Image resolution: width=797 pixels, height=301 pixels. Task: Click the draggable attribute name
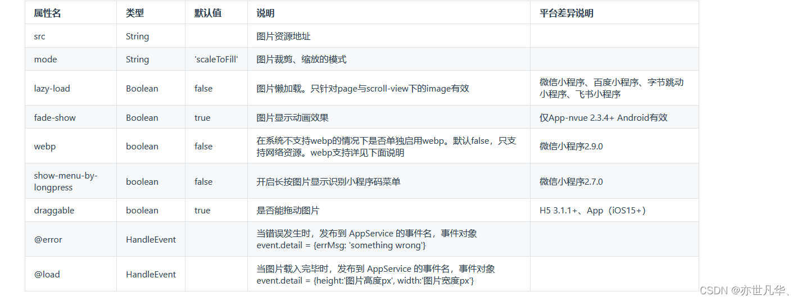(54, 211)
